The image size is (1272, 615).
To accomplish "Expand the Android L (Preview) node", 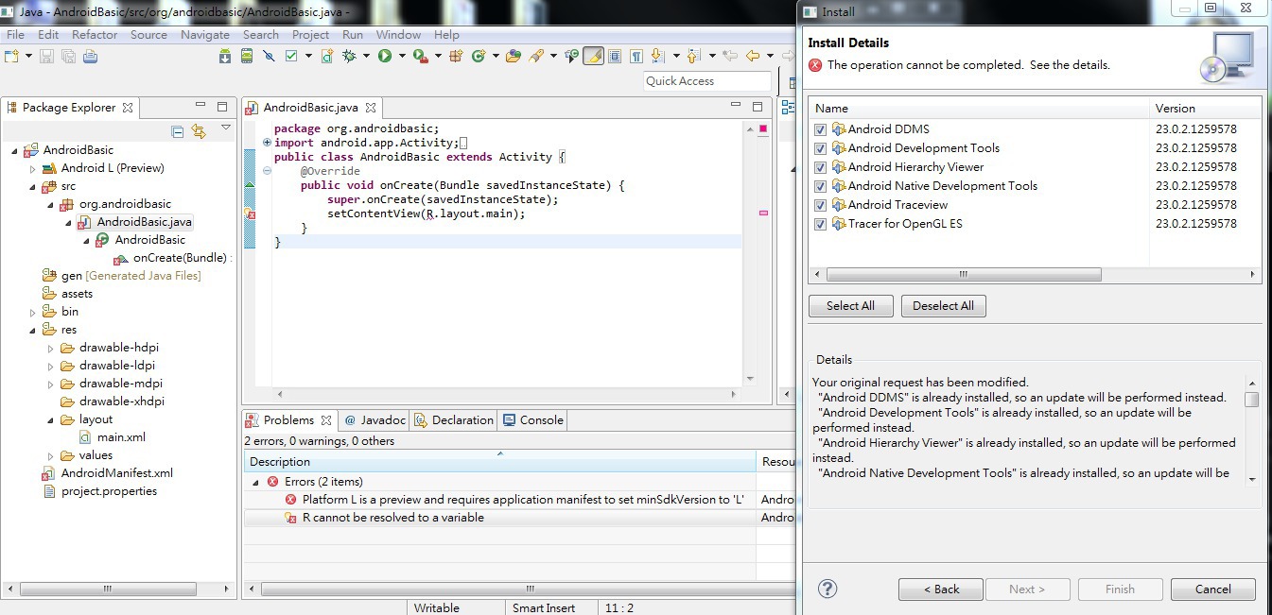I will (32, 168).
